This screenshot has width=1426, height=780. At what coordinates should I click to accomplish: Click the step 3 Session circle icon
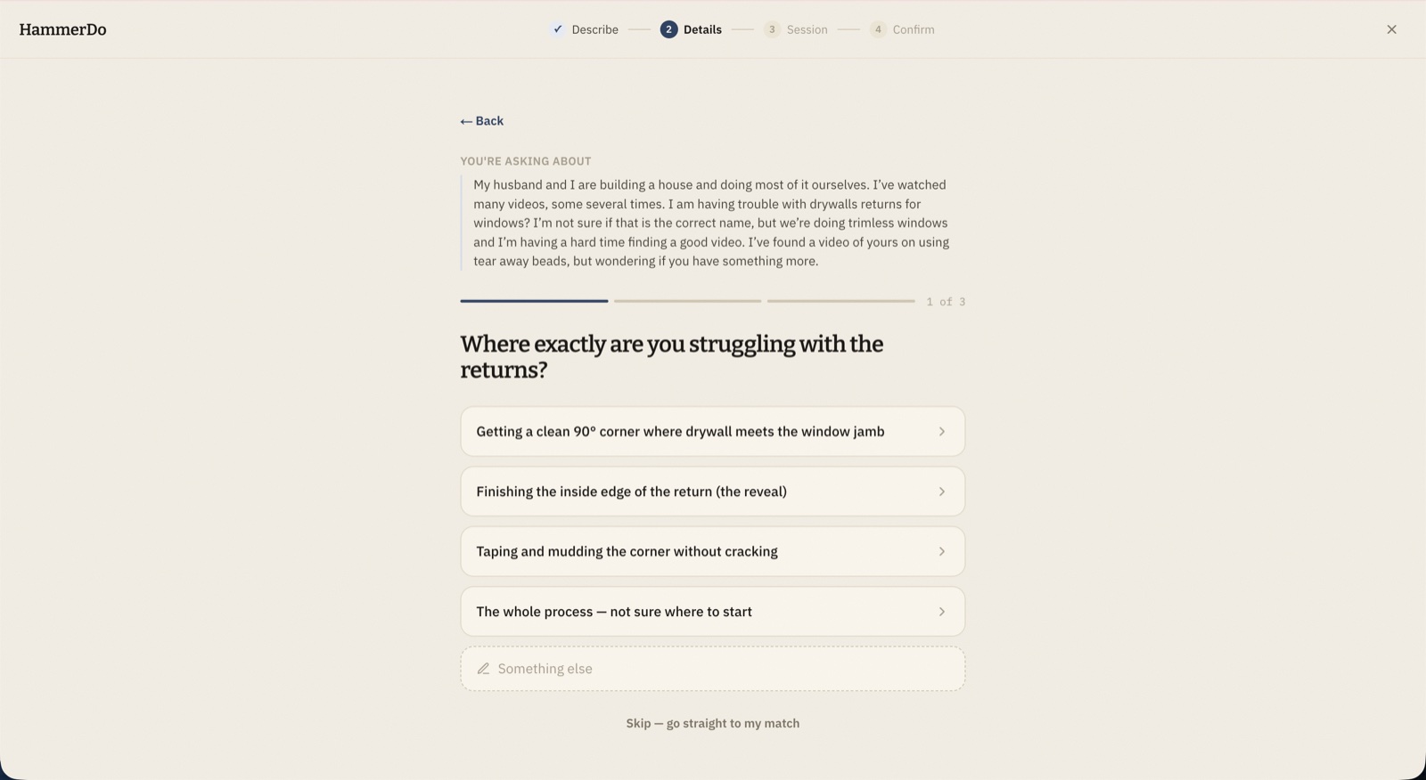coord(772,29)
